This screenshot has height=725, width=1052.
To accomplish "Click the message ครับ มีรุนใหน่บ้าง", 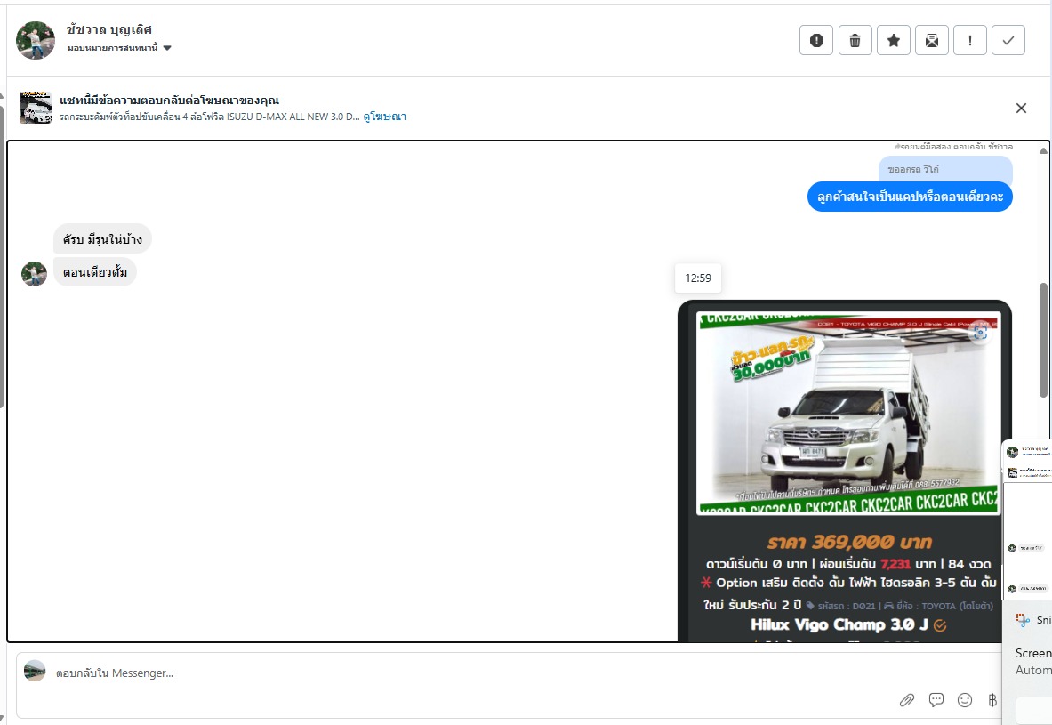I will 102,239.
